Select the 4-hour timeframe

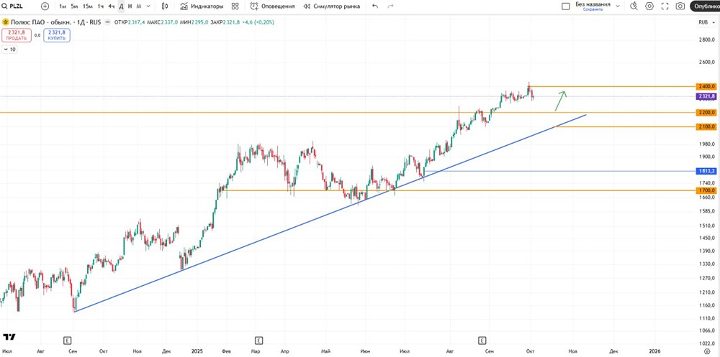click(x=111, y=6)
